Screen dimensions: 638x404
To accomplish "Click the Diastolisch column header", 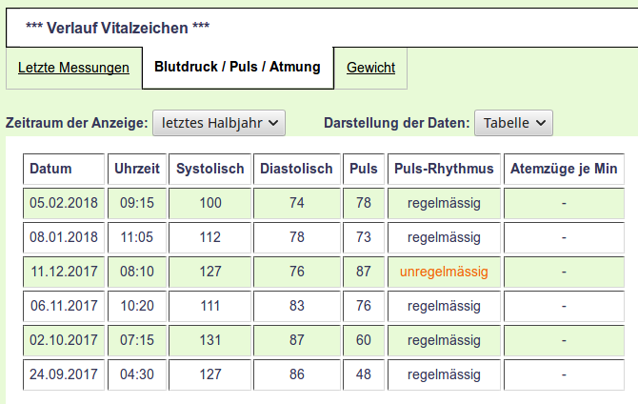I will [296, 169].
